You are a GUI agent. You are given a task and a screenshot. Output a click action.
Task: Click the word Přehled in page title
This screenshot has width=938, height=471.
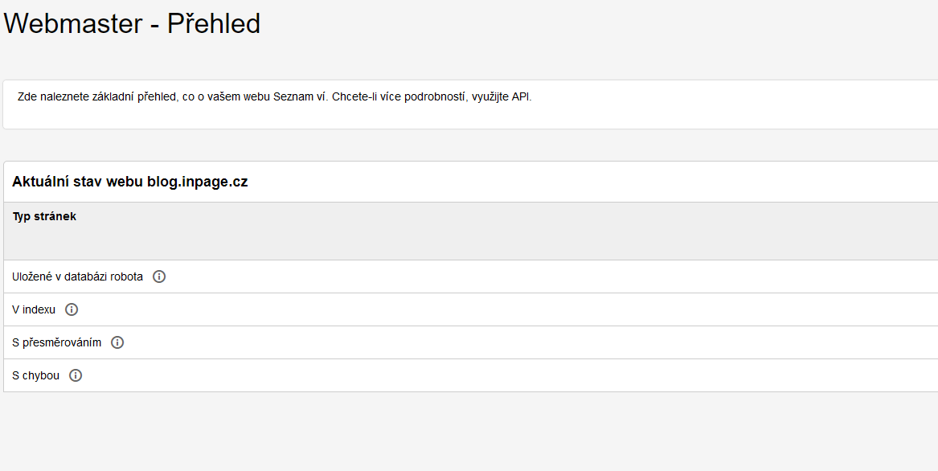tap(214, 24)
